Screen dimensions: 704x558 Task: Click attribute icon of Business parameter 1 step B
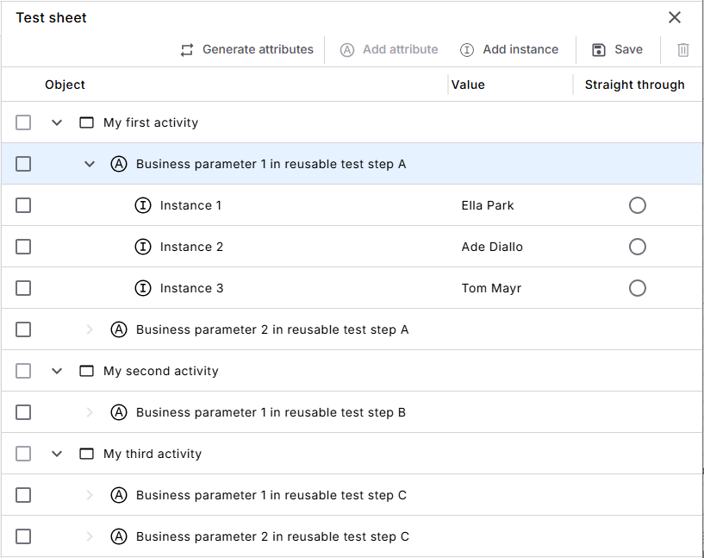(x=119, y=412)
